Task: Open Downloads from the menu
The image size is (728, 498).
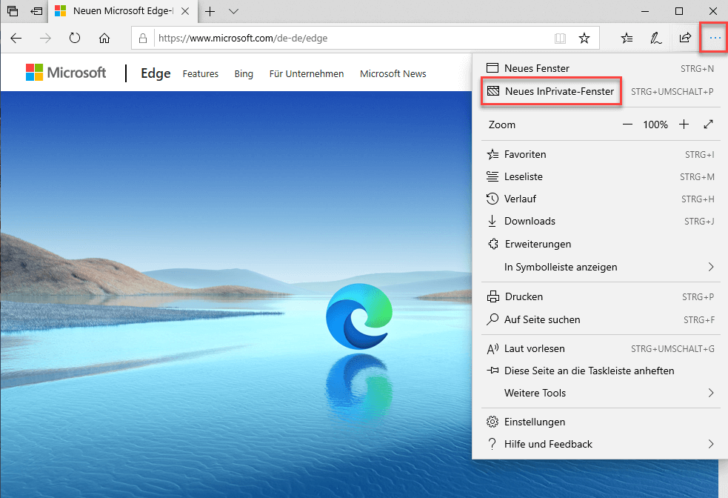Action: click(600, 221)
